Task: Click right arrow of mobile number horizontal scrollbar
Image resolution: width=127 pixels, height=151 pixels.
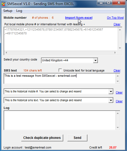Action: [x=115, y=53]
